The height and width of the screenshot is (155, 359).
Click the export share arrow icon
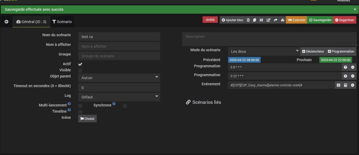275,20
